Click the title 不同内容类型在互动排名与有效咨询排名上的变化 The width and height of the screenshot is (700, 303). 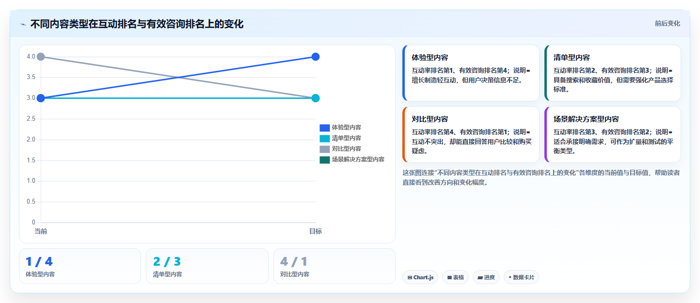pyautogui.click(x=137, y=24)
